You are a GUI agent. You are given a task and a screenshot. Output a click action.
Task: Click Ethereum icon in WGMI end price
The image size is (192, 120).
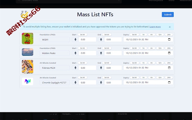101,39
